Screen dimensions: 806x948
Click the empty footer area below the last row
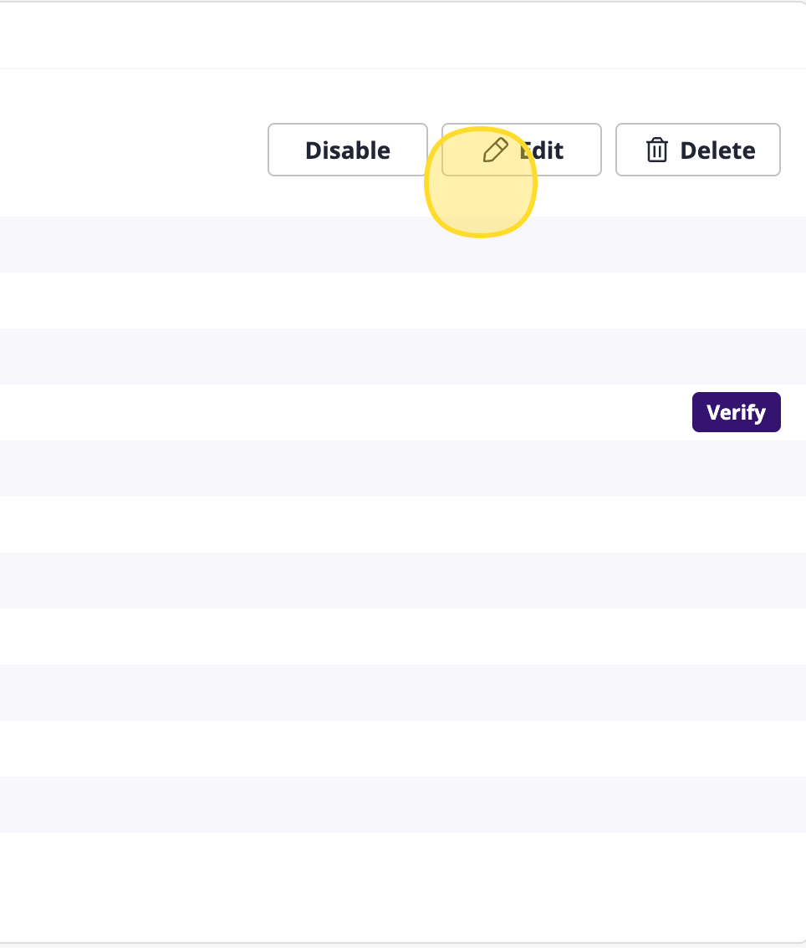click(334, 886)
